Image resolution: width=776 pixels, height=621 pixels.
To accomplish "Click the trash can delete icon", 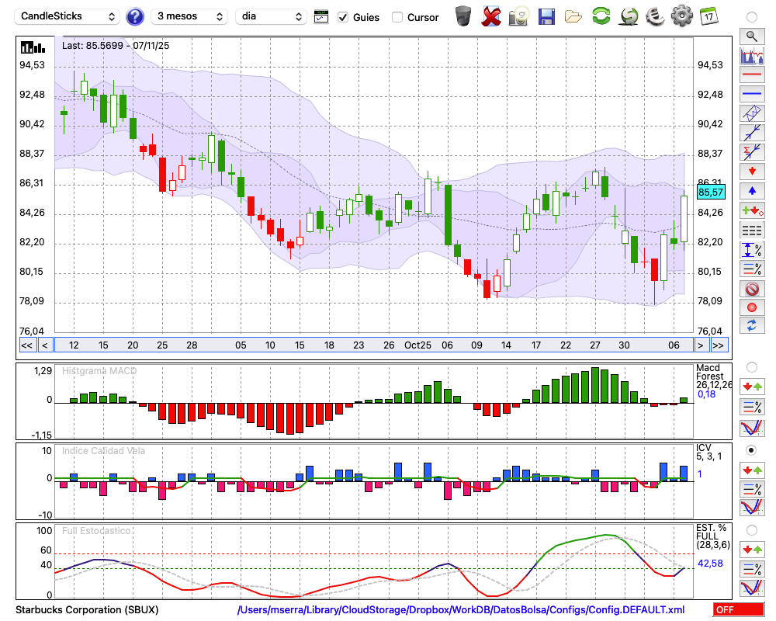I will click(x=462, y=16).
